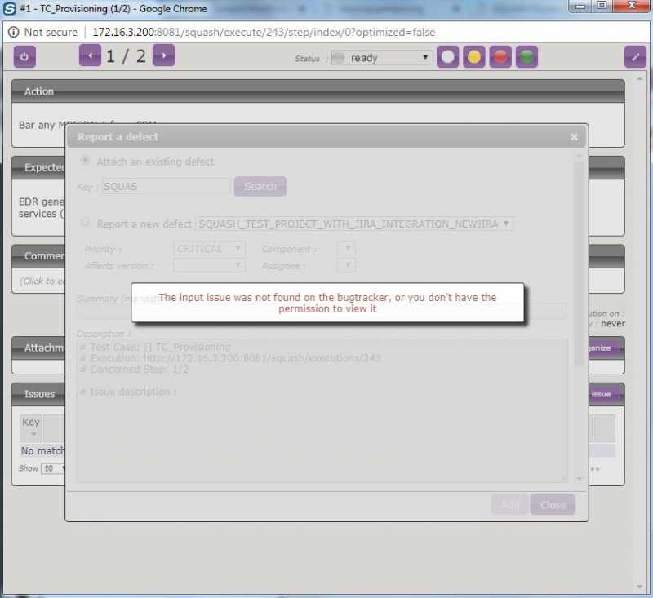
Task: Go to previous step arrow
Action: click(x=90, y=55)
